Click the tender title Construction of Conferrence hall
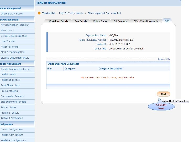The width and height of the screenshot is (189, 142). click(x=126, y=49)
